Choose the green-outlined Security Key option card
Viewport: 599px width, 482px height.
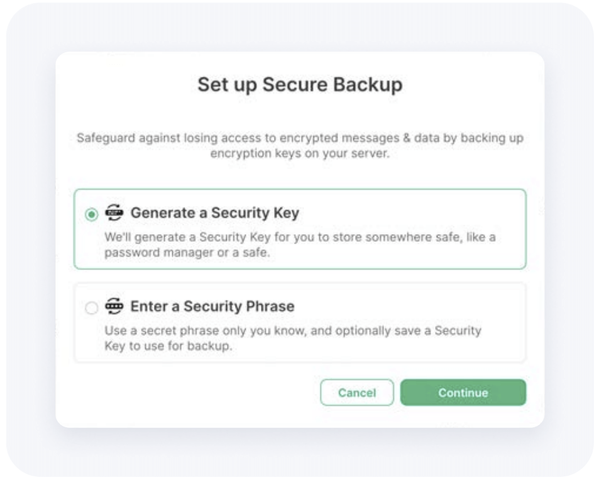pos(300,229)
